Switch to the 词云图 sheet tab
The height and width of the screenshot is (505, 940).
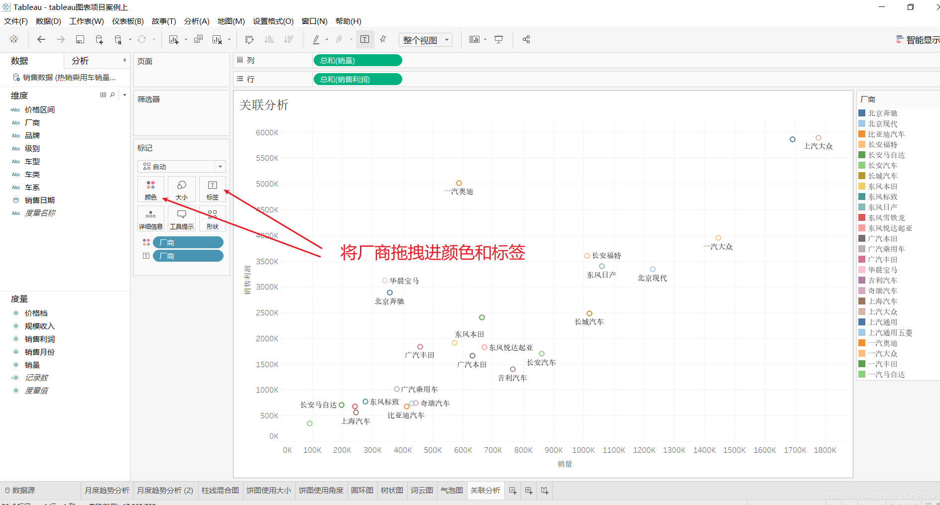pyautogui.click(x=422, y=490)
